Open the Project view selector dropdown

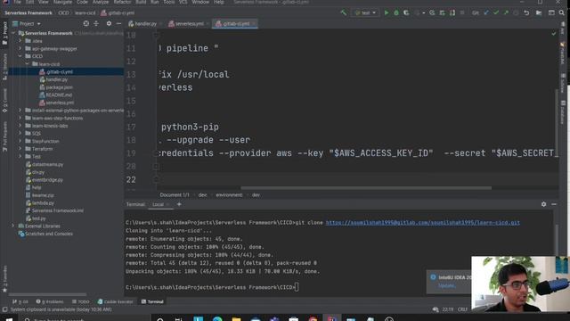pyautogui.click(x=27, y=24)
